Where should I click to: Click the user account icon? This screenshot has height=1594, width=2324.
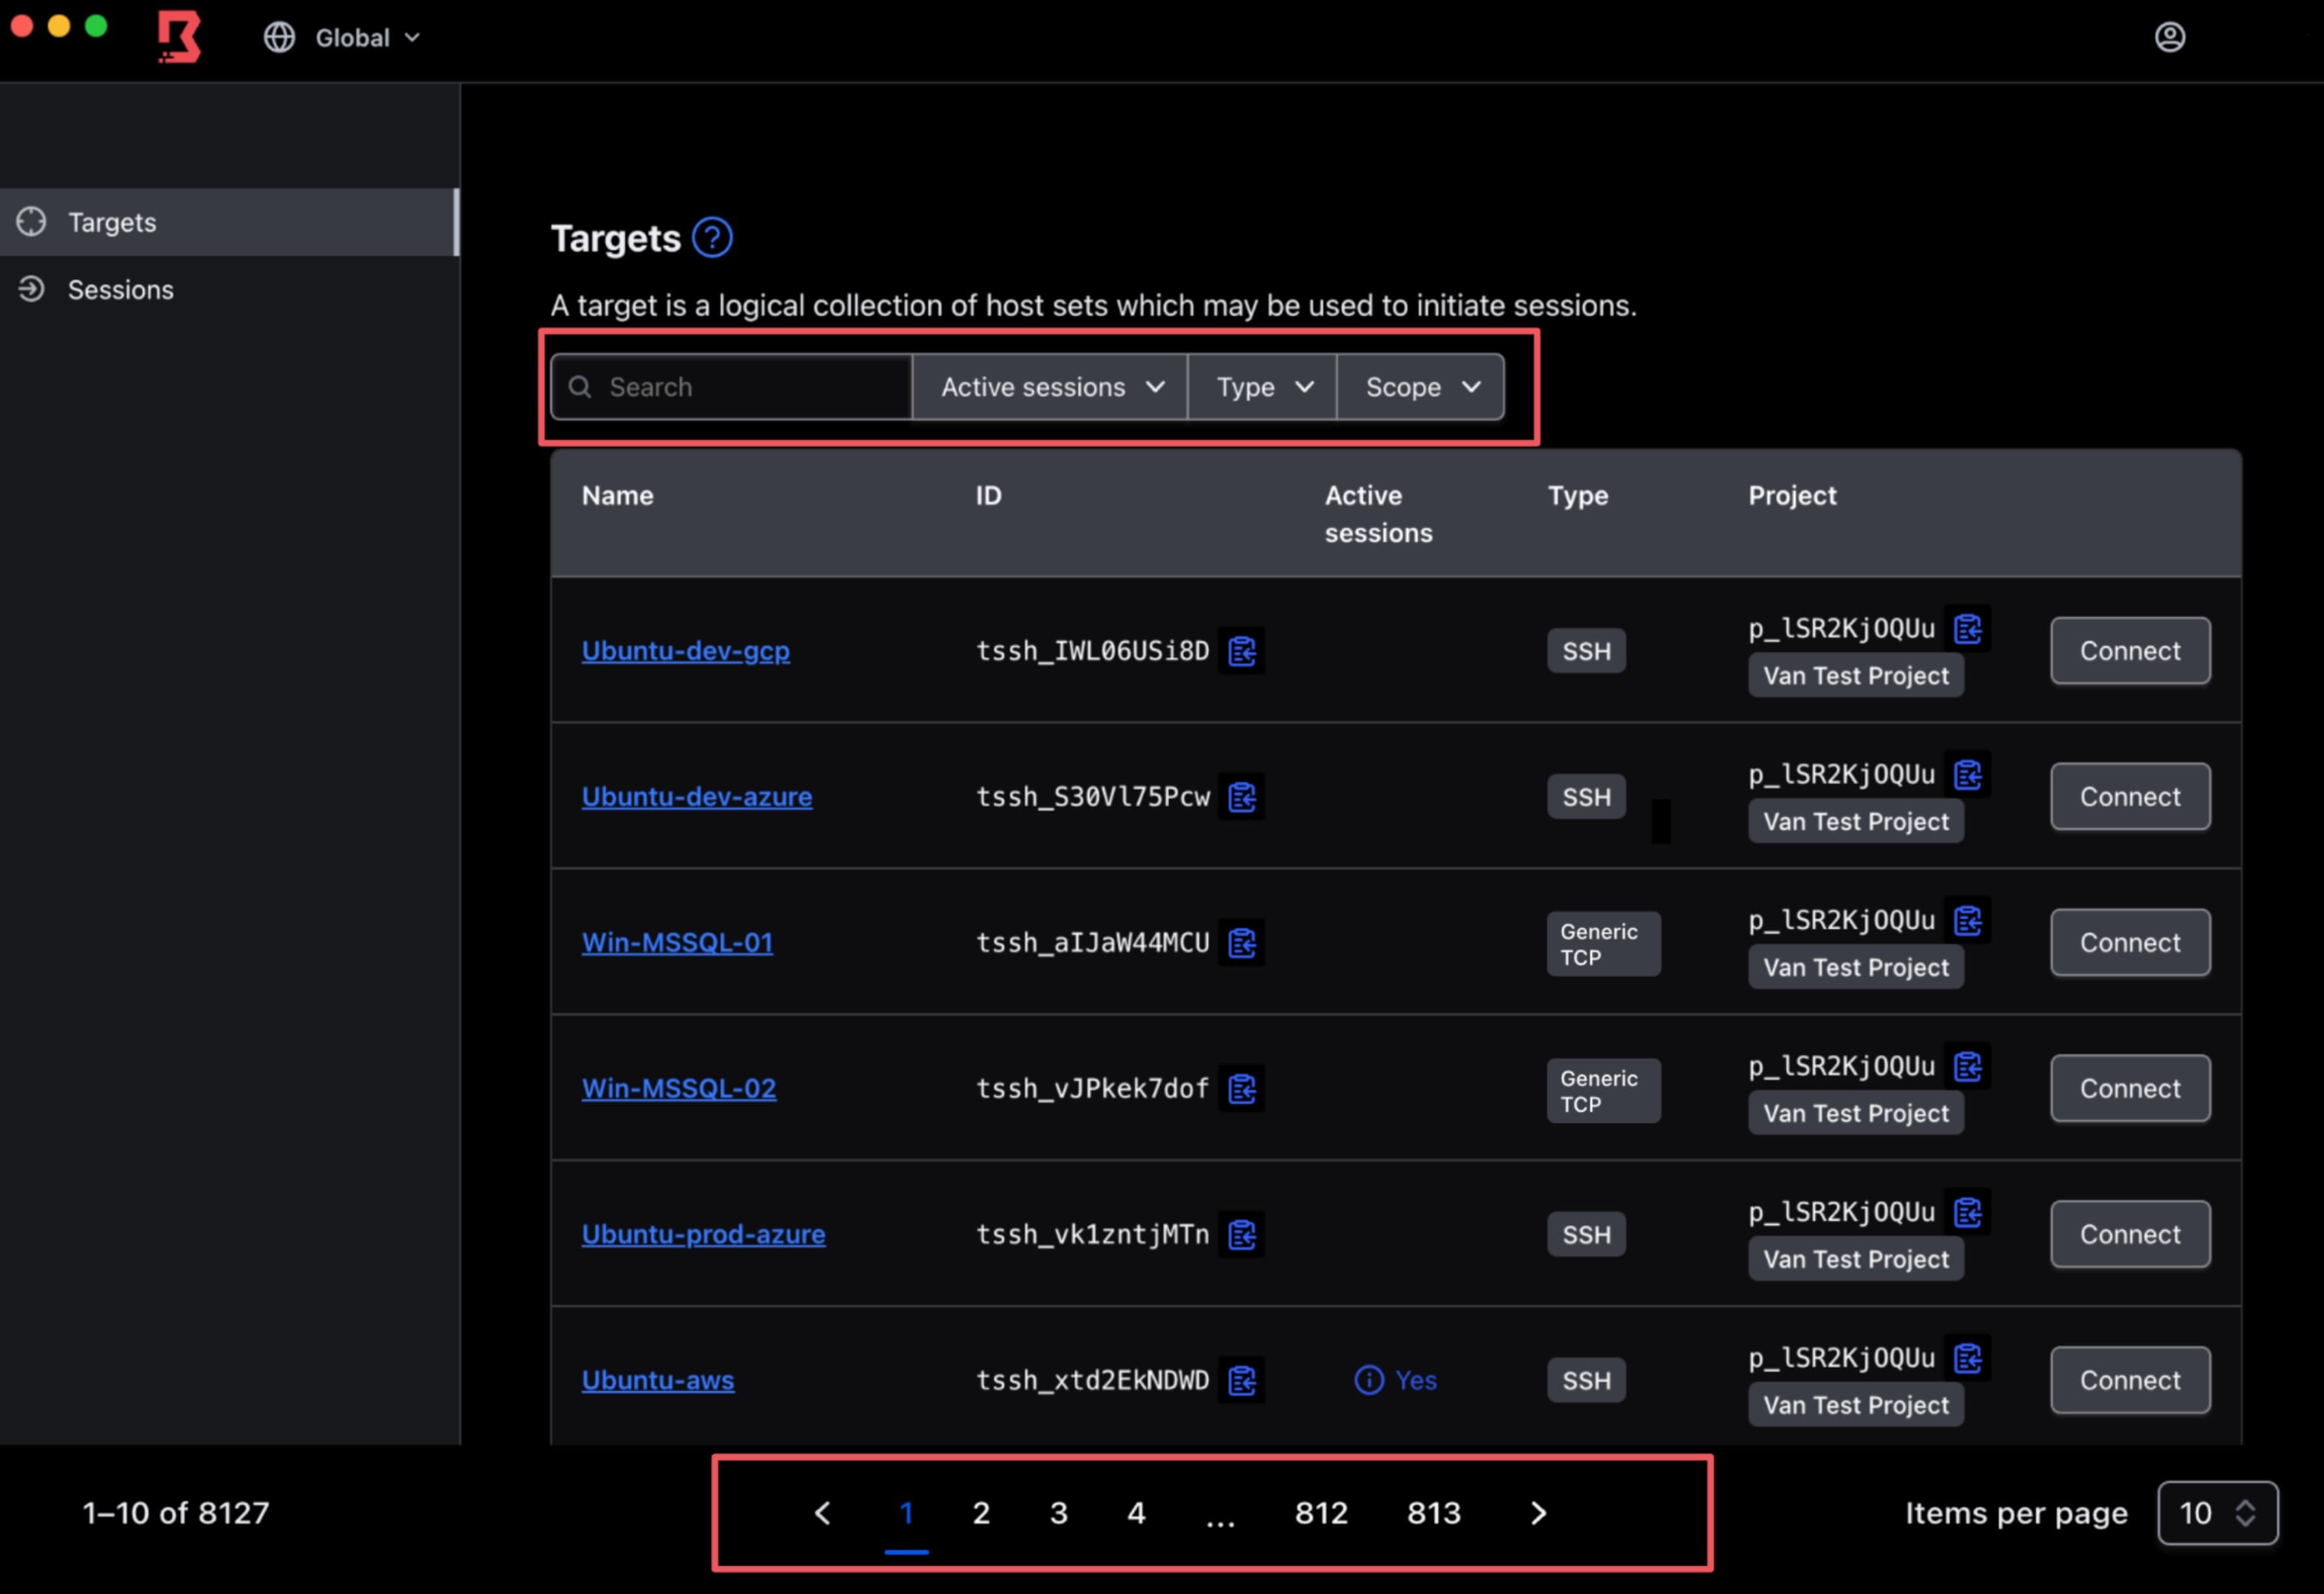[2170, 37]
